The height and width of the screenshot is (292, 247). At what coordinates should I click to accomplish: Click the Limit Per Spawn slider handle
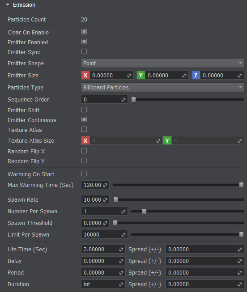[x=241, y=235]
